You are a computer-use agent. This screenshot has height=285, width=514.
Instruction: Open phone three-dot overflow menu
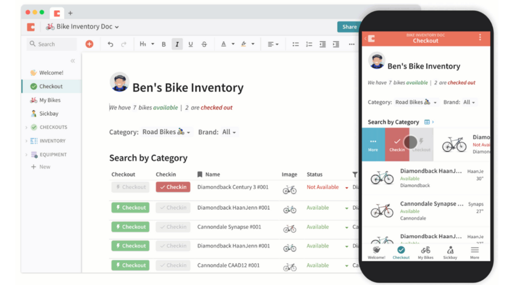[x=480, y=37]
